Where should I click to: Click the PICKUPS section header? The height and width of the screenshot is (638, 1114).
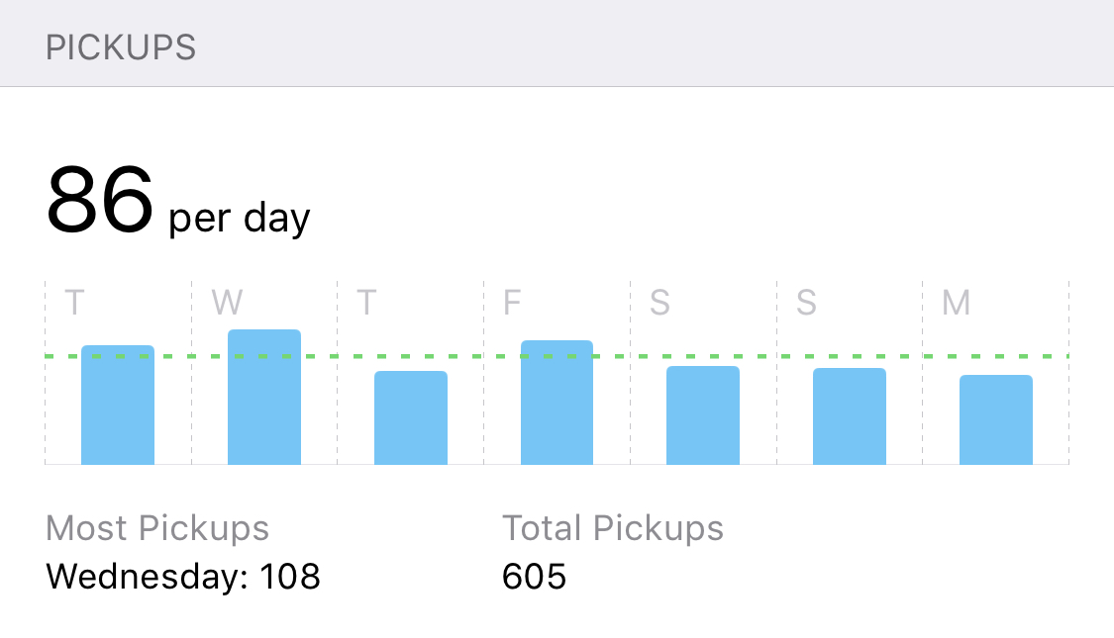click(121, 48)
